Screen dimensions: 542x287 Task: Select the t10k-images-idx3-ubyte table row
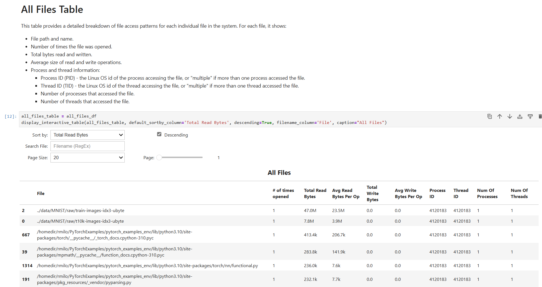(80, 221)
